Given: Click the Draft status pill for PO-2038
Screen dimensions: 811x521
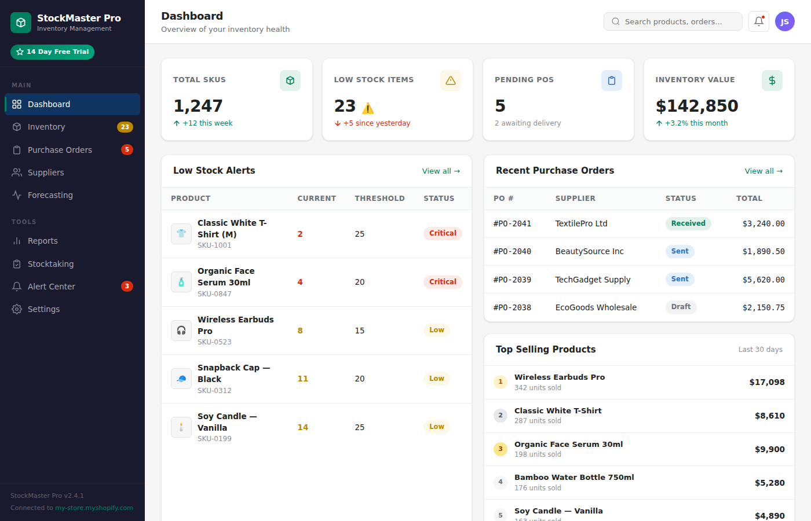Looking at the screenshot, I should click(681, 307).
